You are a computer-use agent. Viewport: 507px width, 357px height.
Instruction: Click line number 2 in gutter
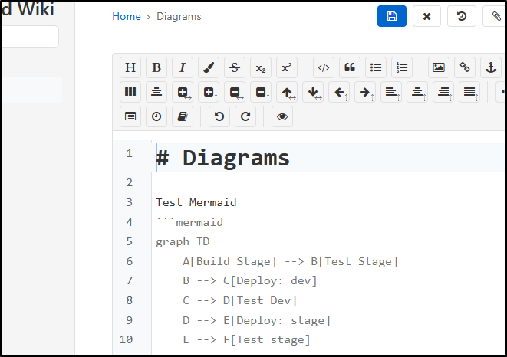tap(130, 182)
